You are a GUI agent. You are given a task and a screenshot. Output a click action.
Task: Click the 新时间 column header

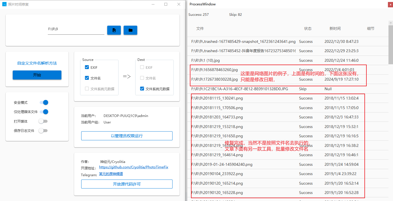pos(335,28)
